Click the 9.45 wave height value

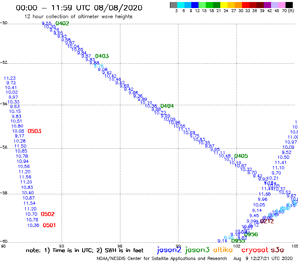pyautogui.click(x=254, y=216)
